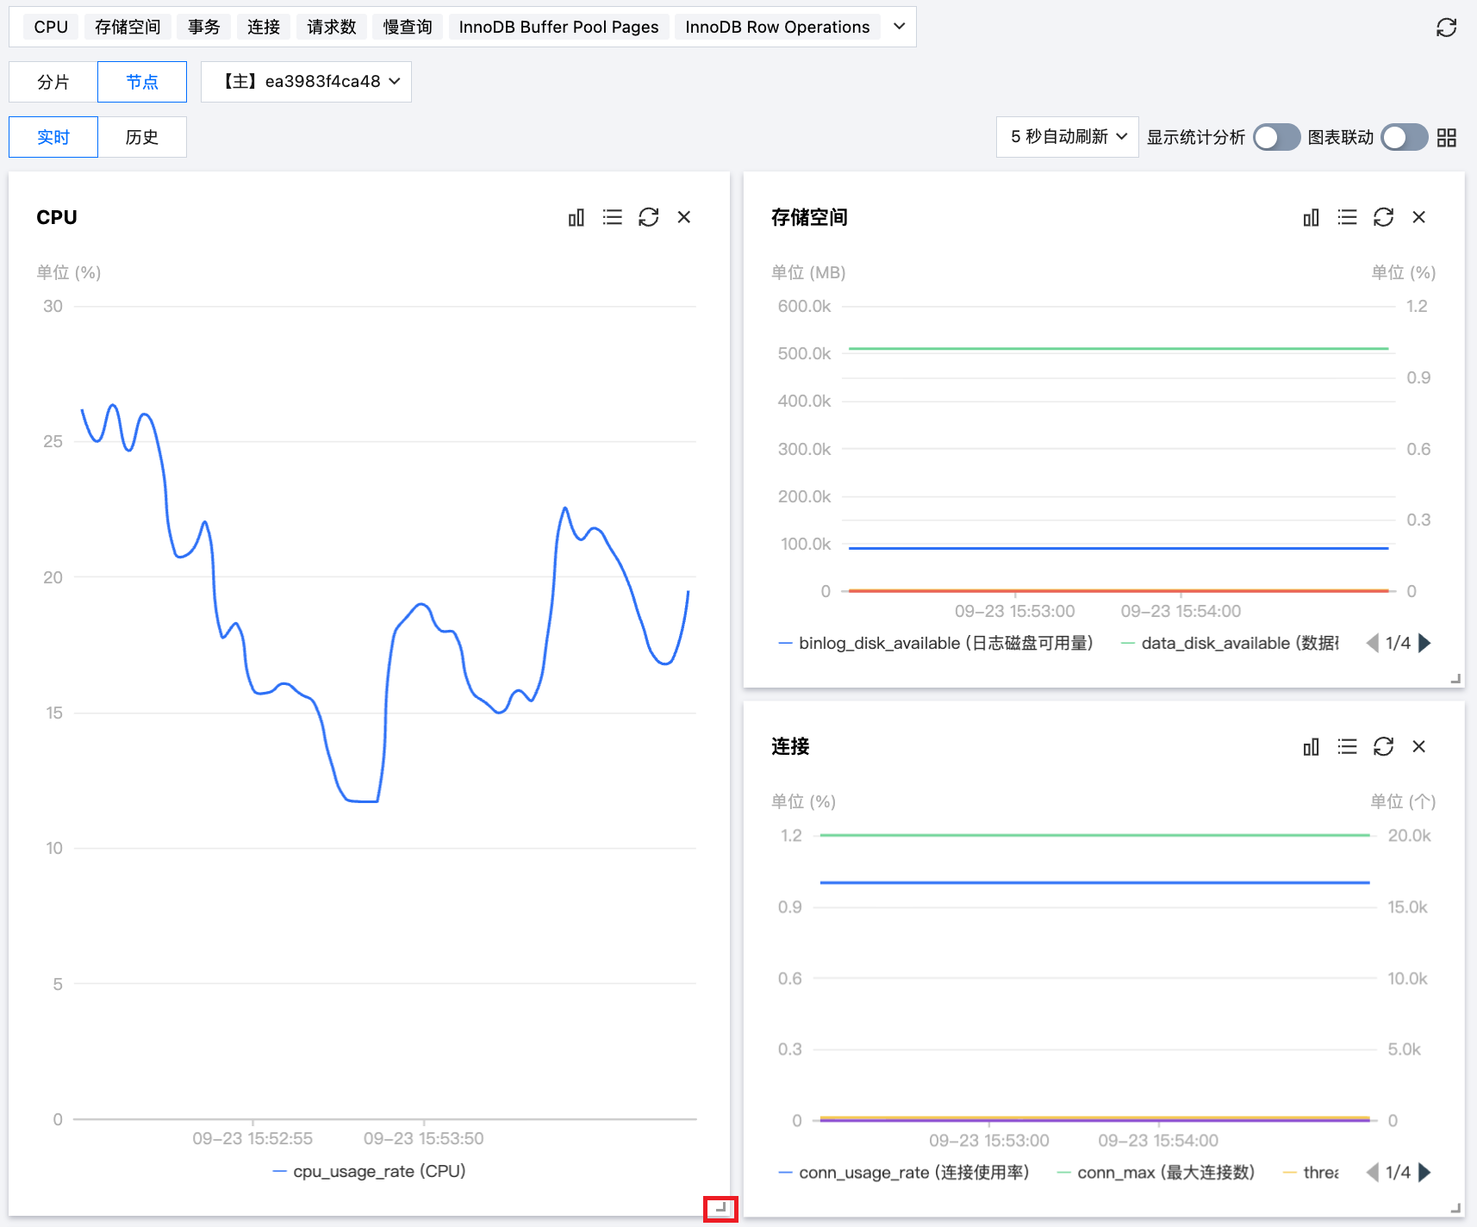This screenshot has height=1227, width=1477.
Task: Toggle cpu_usage_rate legend series
Action: click(370, 1172)
